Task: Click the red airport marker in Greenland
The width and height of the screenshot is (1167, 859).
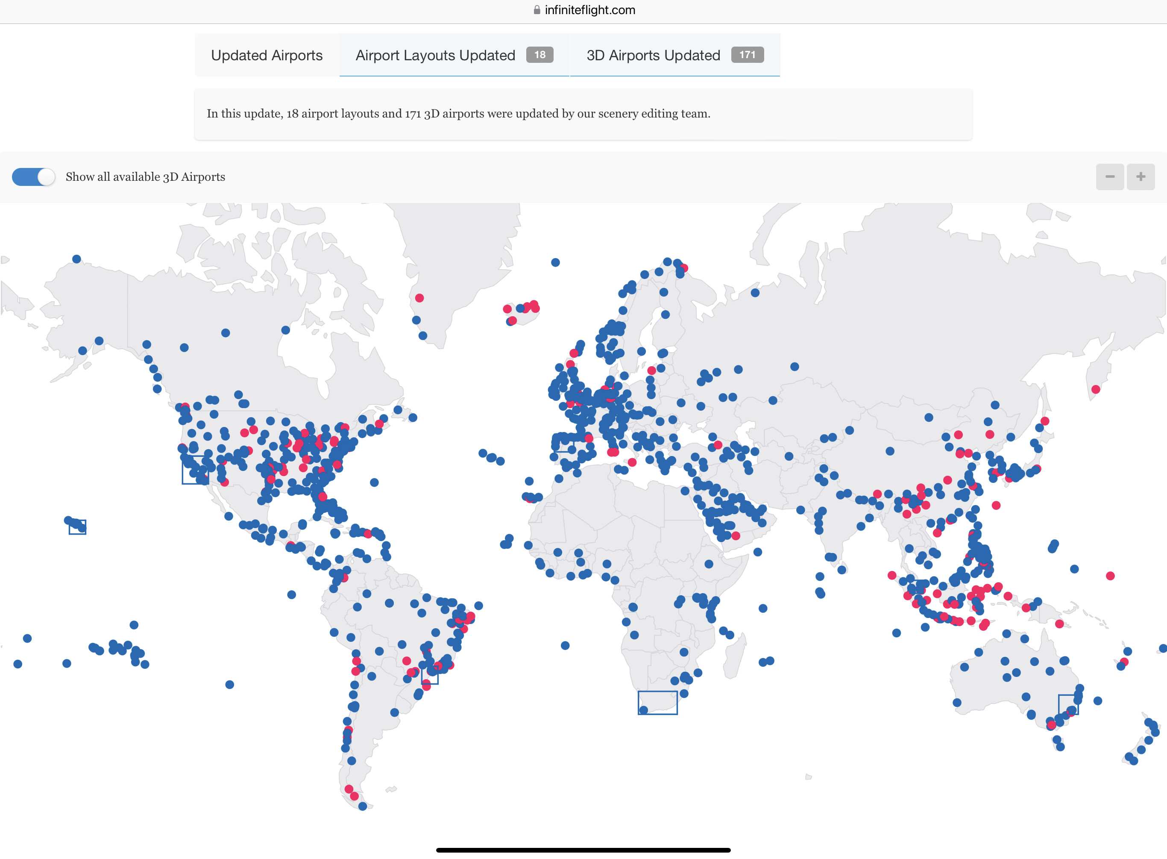Action: [x=419, y=298]
